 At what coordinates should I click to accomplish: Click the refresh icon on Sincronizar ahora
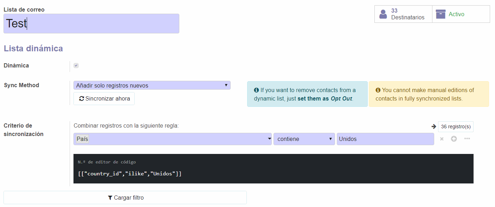(x=82, y=98)
